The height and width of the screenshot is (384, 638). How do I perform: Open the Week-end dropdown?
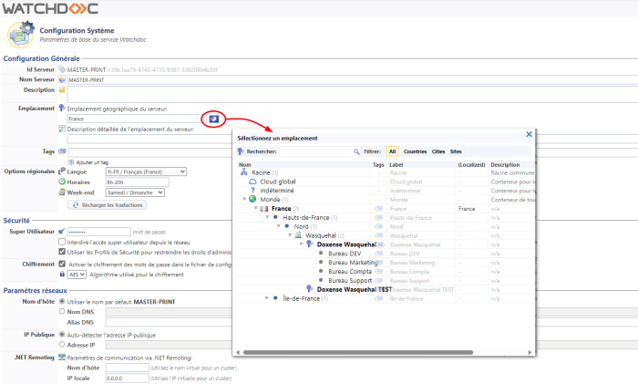pos(133,192)
